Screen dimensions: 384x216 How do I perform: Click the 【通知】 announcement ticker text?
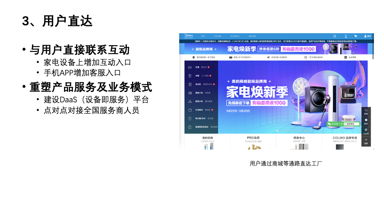click(276, 41)
